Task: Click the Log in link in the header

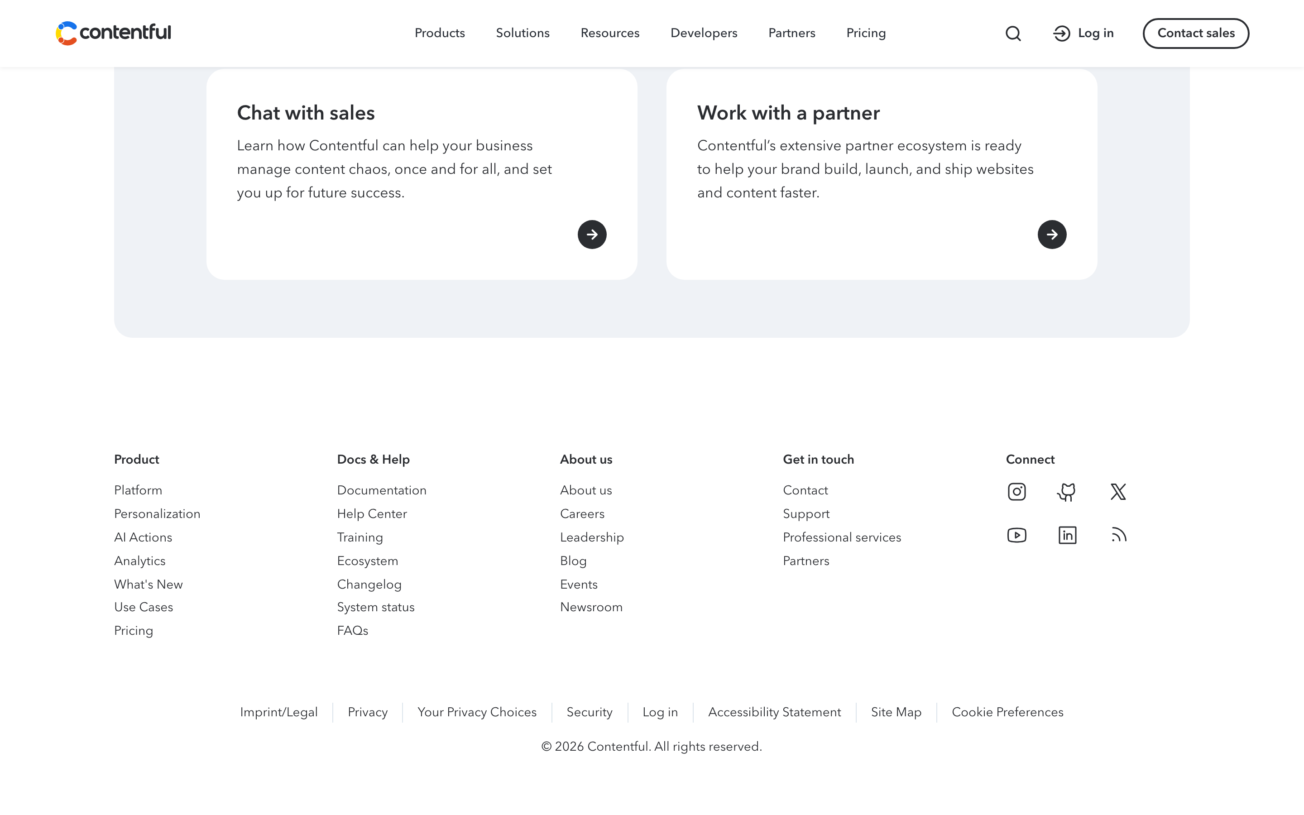Action: pyautogui.click(x=1083, y=34)
